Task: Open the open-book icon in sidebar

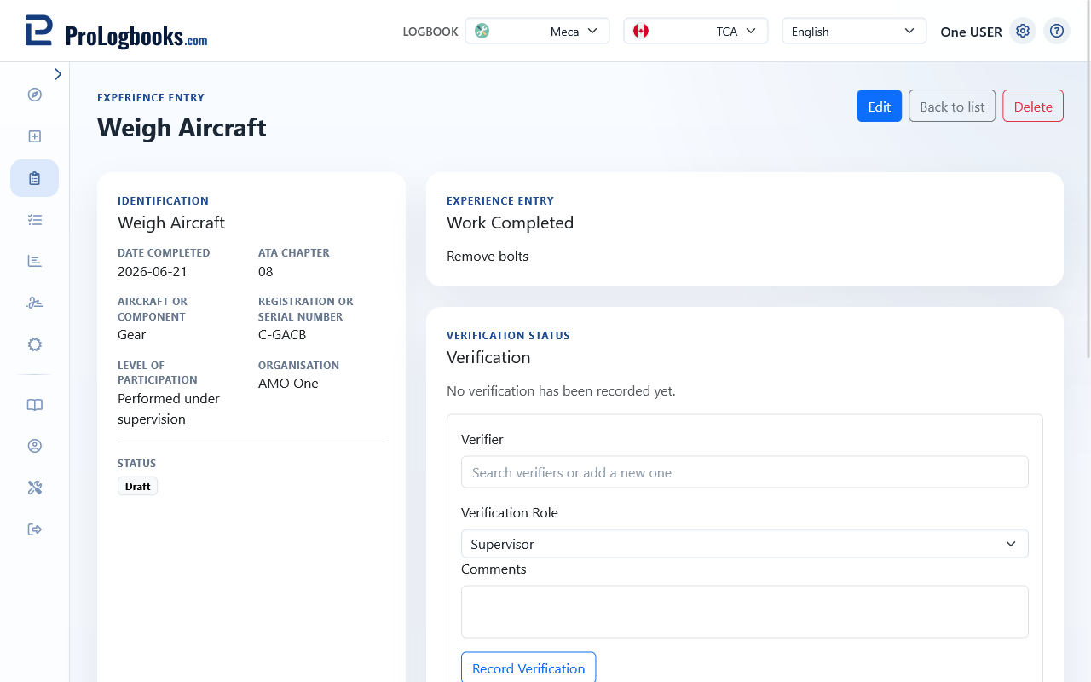Action: 35,405
